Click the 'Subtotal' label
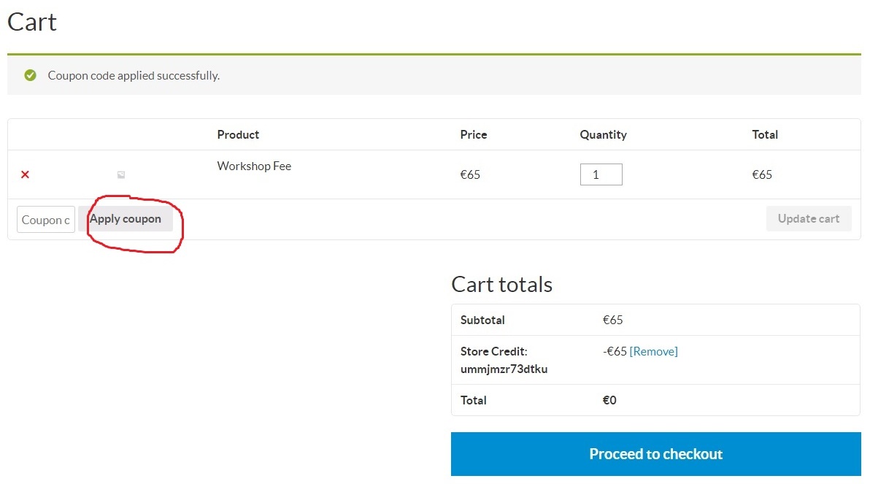 [x=482, y=320]
